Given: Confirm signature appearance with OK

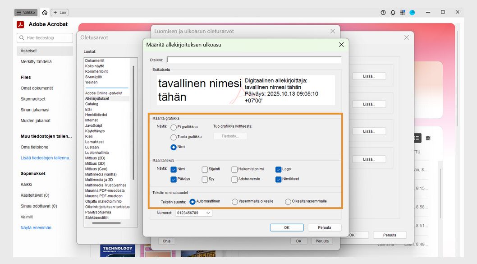Looking at the screenshot, I should (287, 227).
